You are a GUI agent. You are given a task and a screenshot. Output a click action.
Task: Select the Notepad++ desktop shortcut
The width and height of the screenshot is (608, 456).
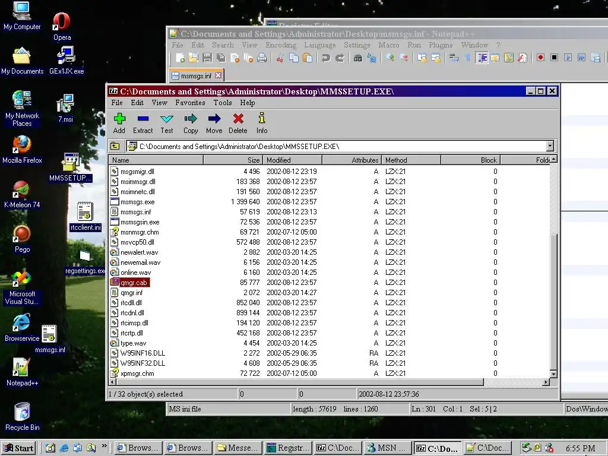point(22,372)
